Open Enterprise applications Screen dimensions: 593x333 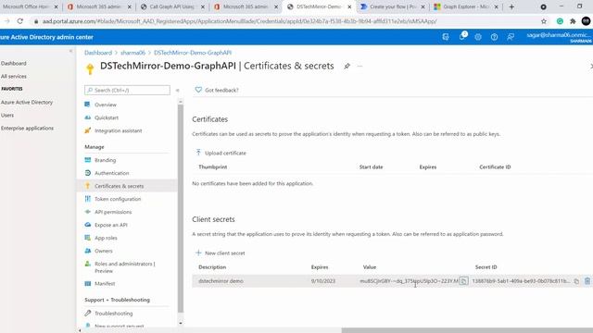pyautogui.click(x=27, y=128)
